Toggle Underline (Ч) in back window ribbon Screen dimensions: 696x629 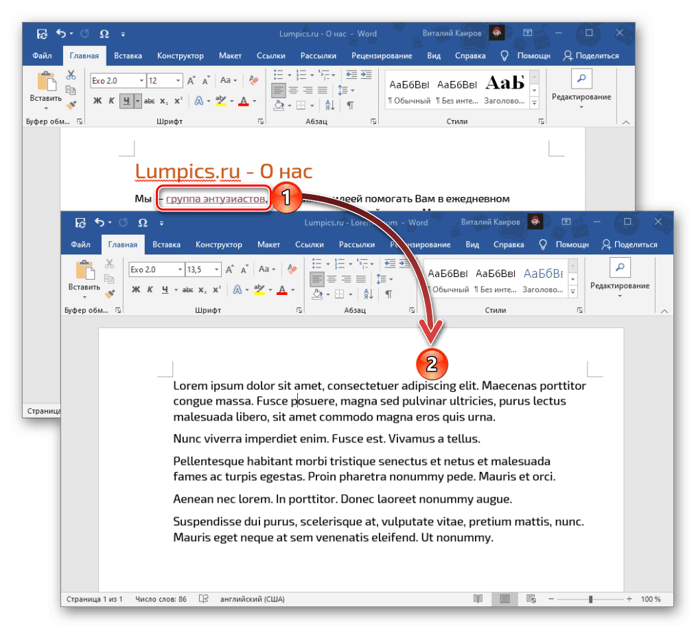(126, 101)
